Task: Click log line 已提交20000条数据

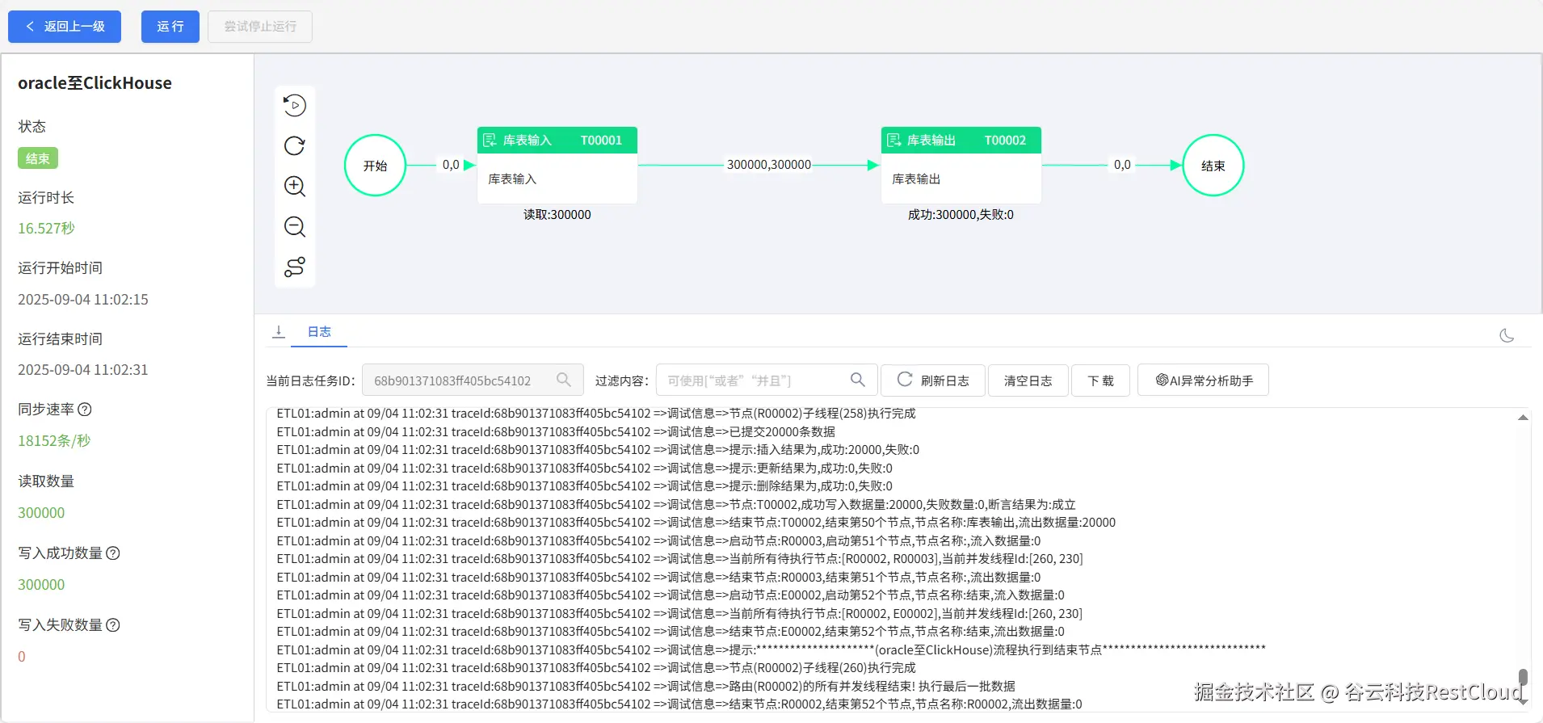Action: (782, 432)
